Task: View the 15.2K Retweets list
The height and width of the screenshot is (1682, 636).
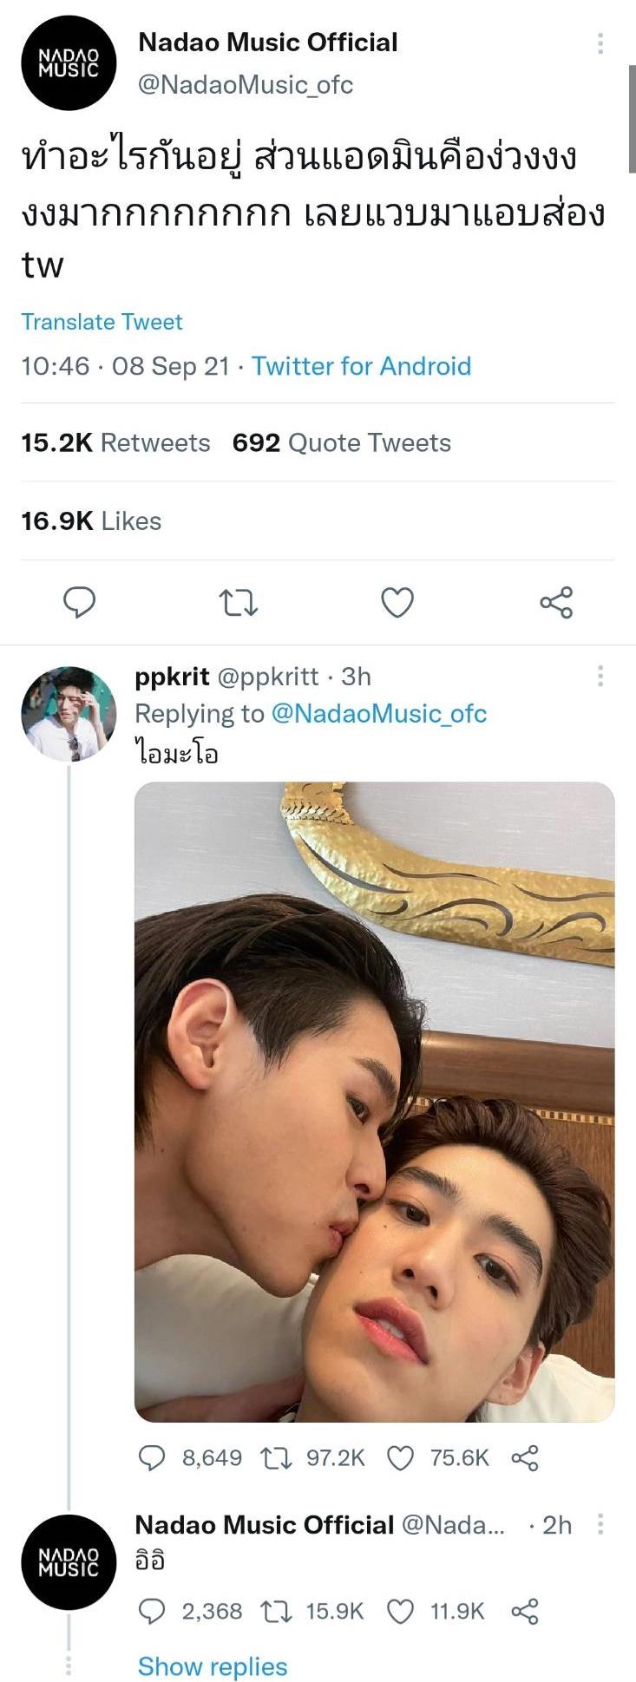Action: point(115,442)
